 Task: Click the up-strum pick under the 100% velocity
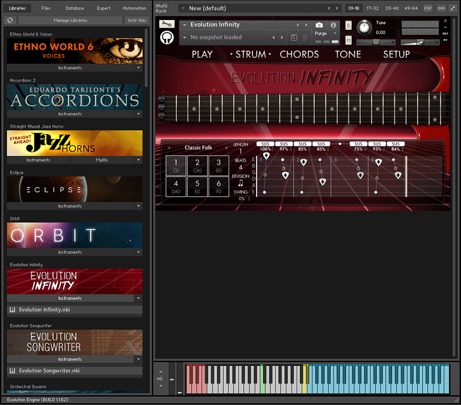(x=266, y=156)
